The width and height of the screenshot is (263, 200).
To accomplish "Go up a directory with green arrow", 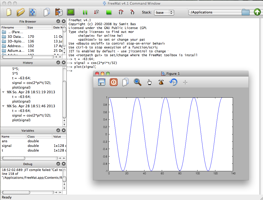I will (257, 12).
